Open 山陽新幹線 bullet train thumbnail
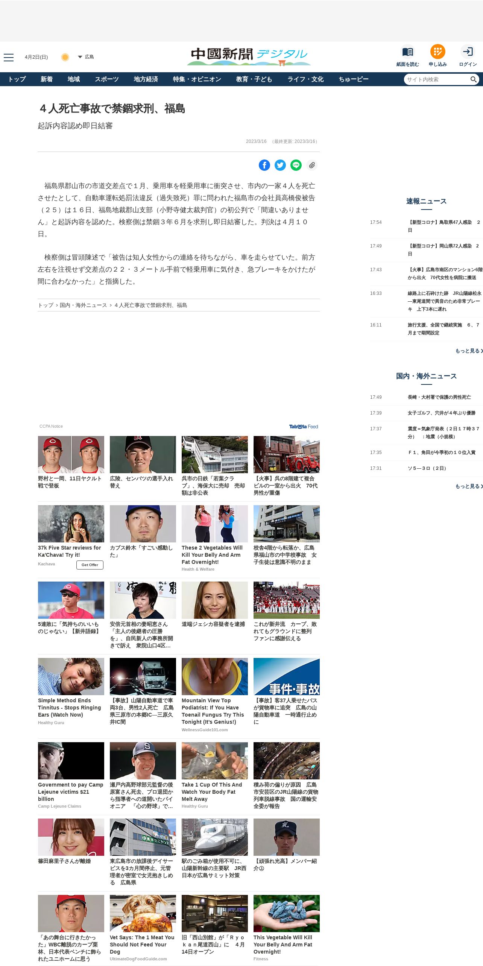Screen dimensions: 483x966 click(x=215, y=837)
